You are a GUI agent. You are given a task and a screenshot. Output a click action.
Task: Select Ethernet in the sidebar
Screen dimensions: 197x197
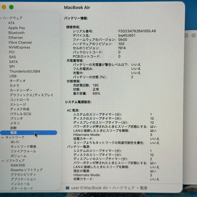16,38
